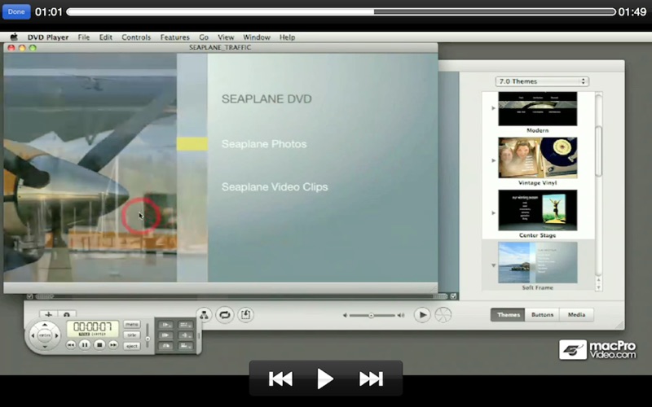Toggle the iDVD drop zone editor icon

point(245,315)
